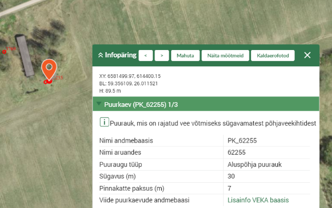Close the Infopäring panel
Screen dimensions: 332x208
pyautogui.click(x=307, y=55)
